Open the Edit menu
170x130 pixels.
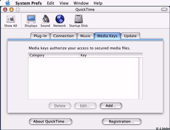point(51,3)
